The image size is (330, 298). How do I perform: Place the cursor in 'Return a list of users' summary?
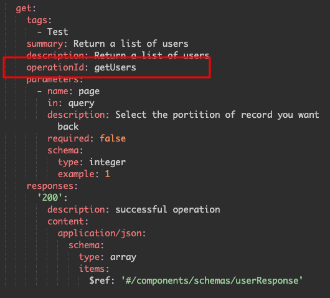(x=131, y=44)
